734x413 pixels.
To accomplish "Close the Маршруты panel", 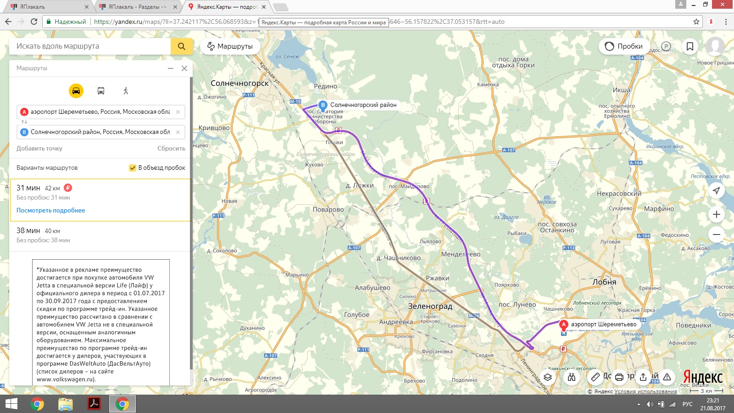I will [184, 68].
